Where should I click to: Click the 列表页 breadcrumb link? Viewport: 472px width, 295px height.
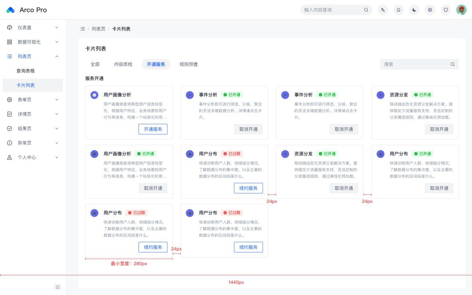[98, 29]
